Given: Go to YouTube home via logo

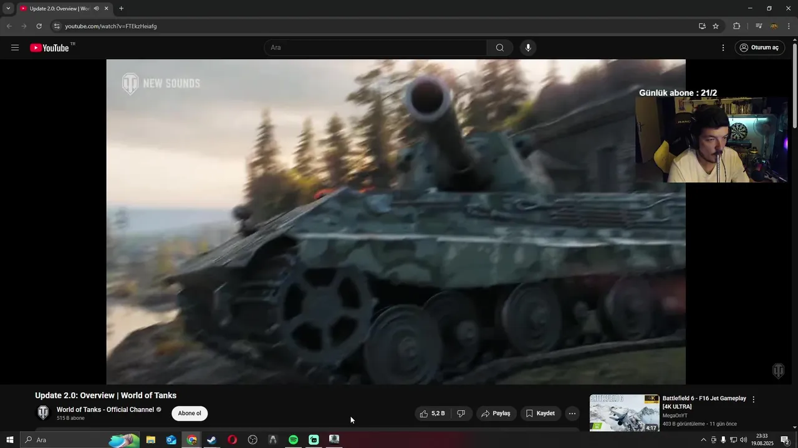Looking at the screenshot, I should [x=49, y=48].
